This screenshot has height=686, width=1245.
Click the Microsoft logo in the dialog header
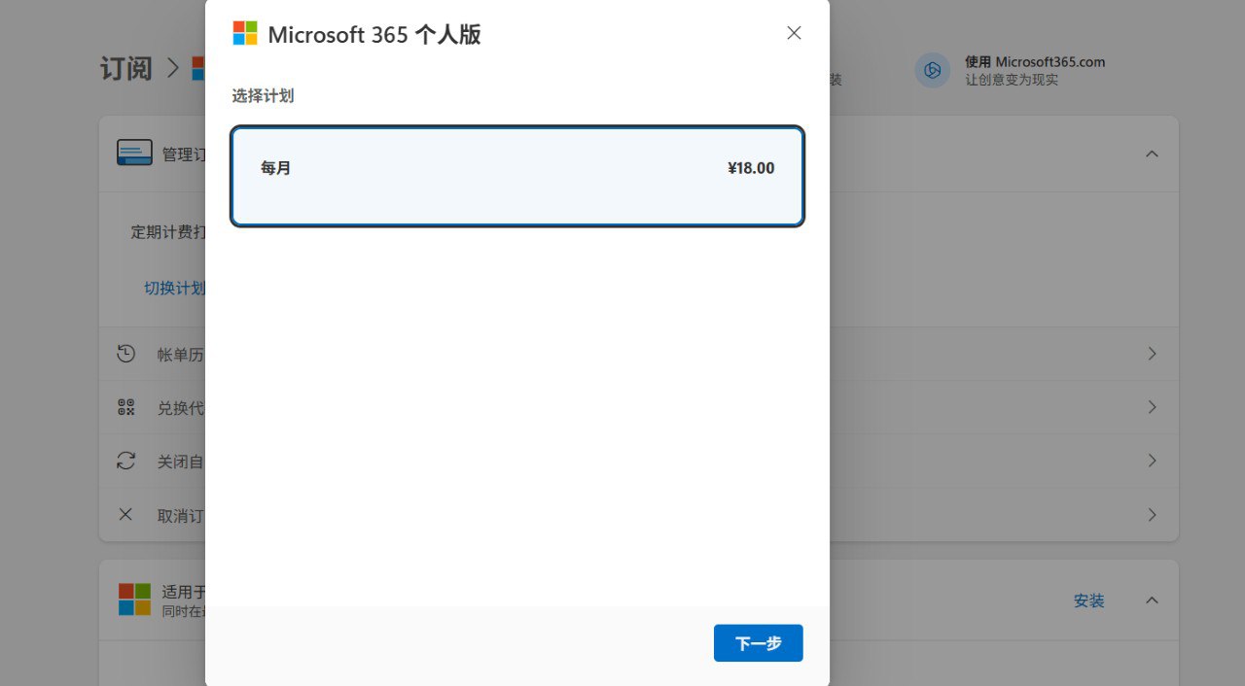(x=245, y=34)
